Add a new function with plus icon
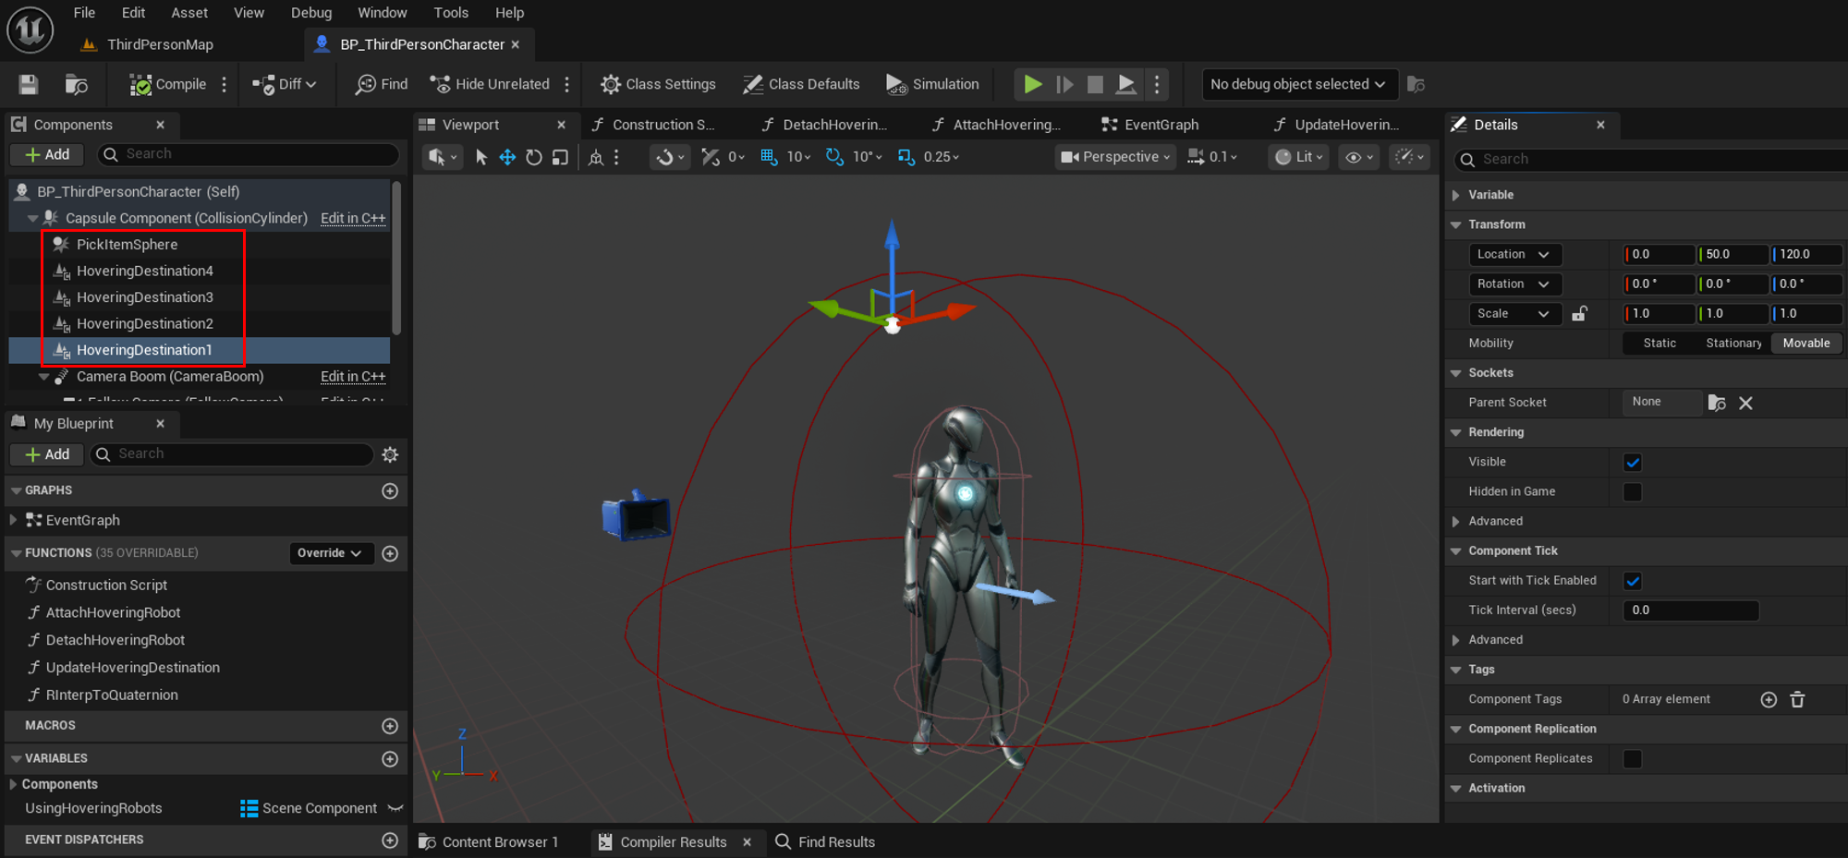The image size is (1848, 858). pos(390,553)
